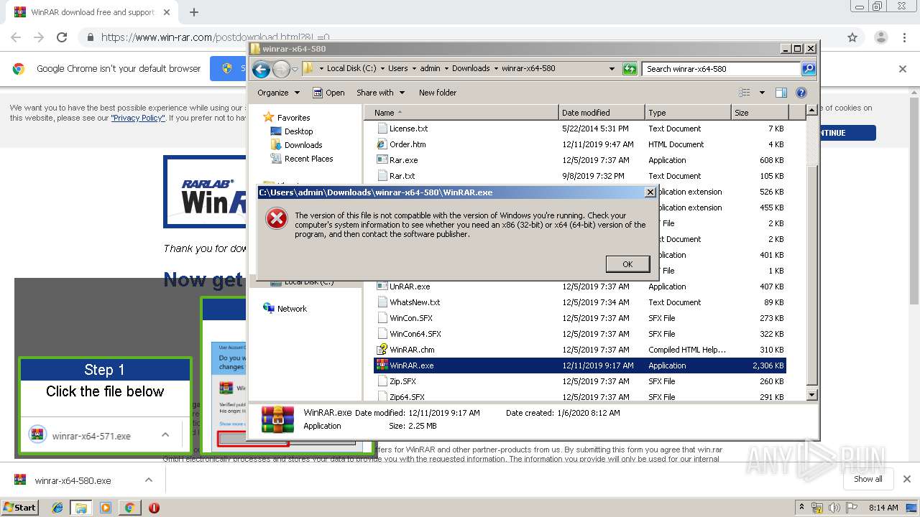Click the Search winrar-x64-580 field
The width and height of the screenshot is (920, 517).
coord(721,69)
